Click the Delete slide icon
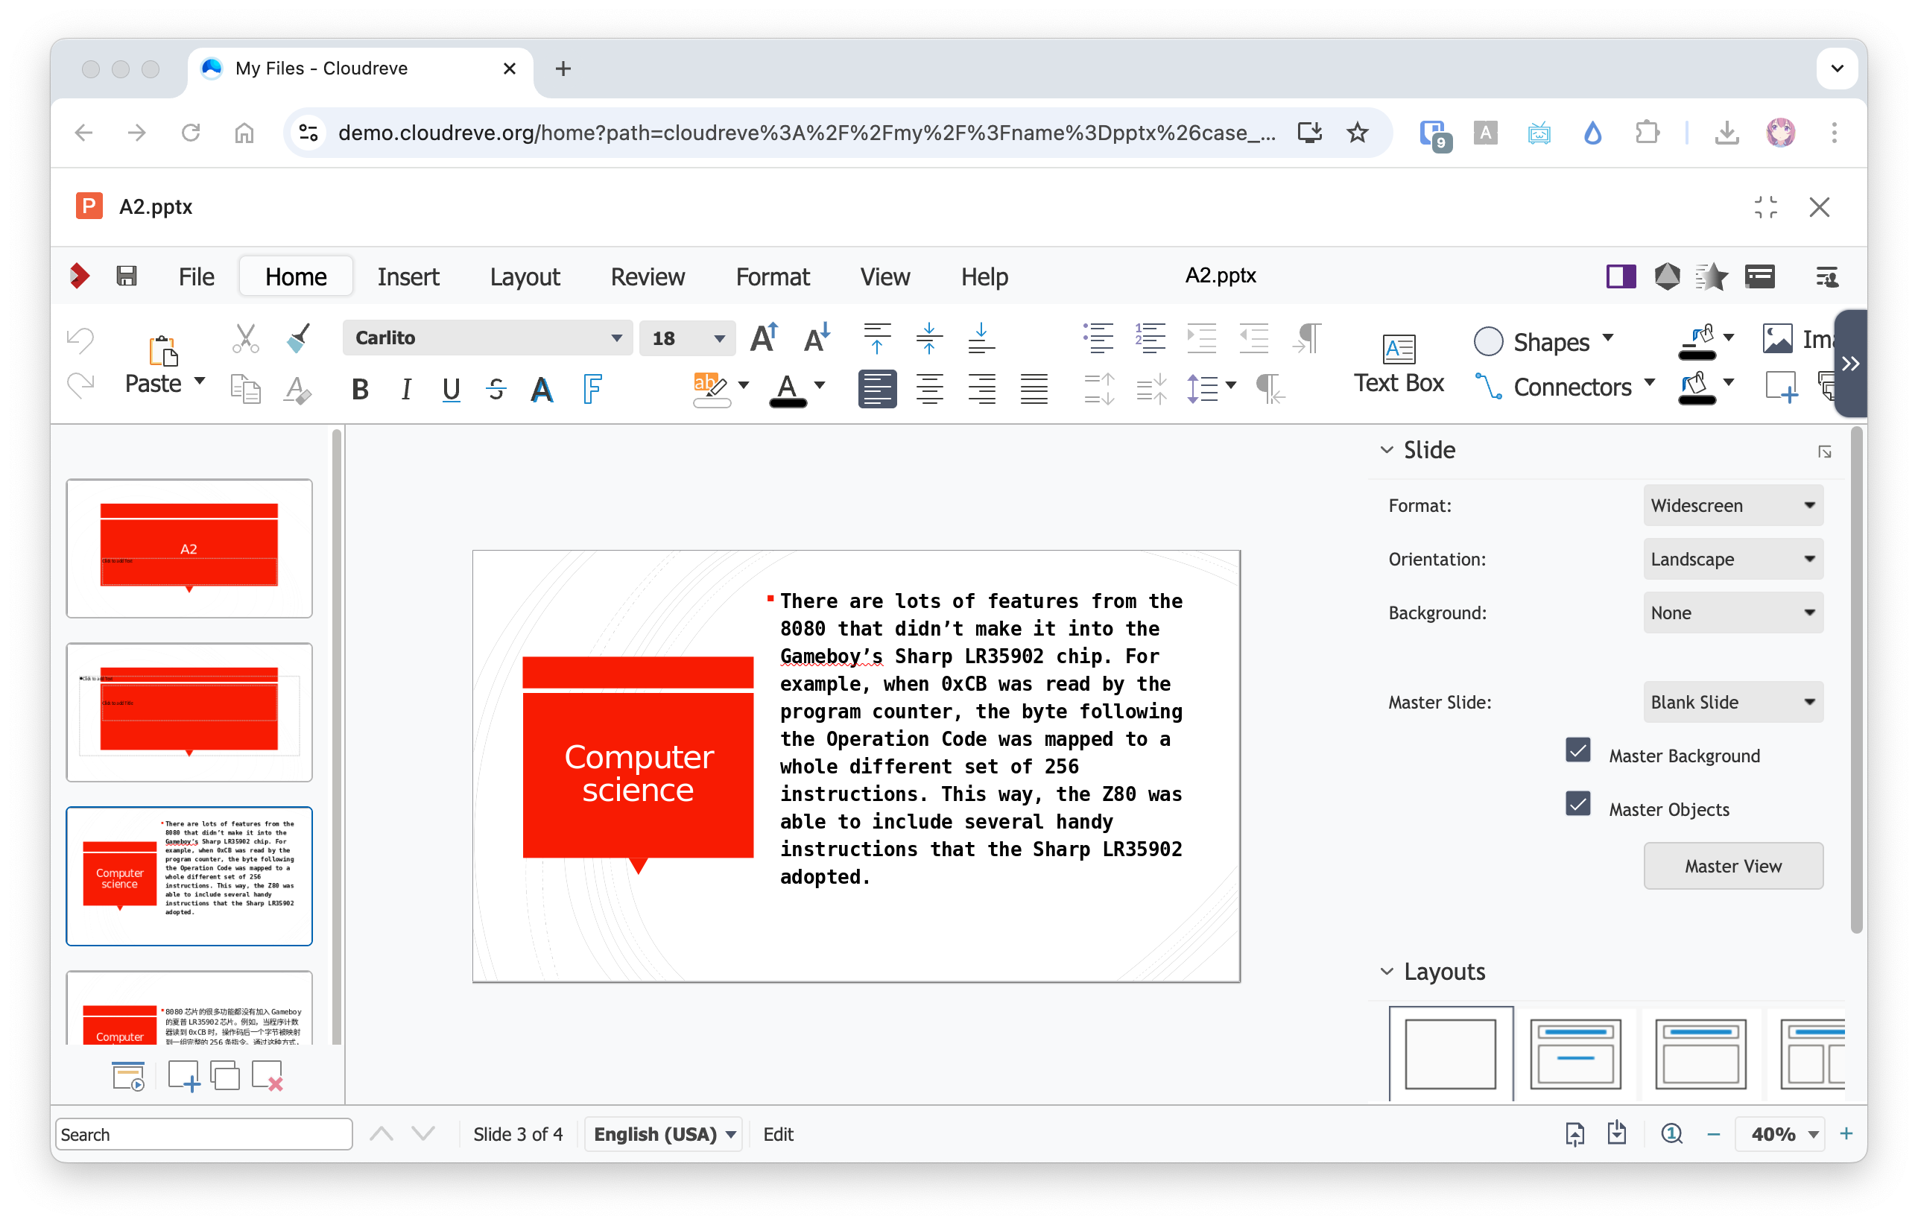Viewport: 1918px width, 1225px height. point(267,1076)
